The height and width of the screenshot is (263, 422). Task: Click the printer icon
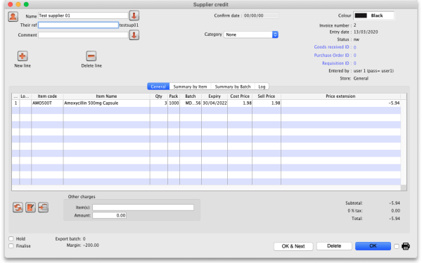coord(406,246)
